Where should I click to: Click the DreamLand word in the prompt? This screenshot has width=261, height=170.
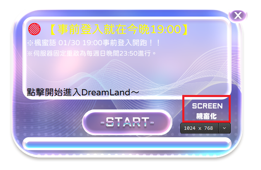(x=106, y=92)
